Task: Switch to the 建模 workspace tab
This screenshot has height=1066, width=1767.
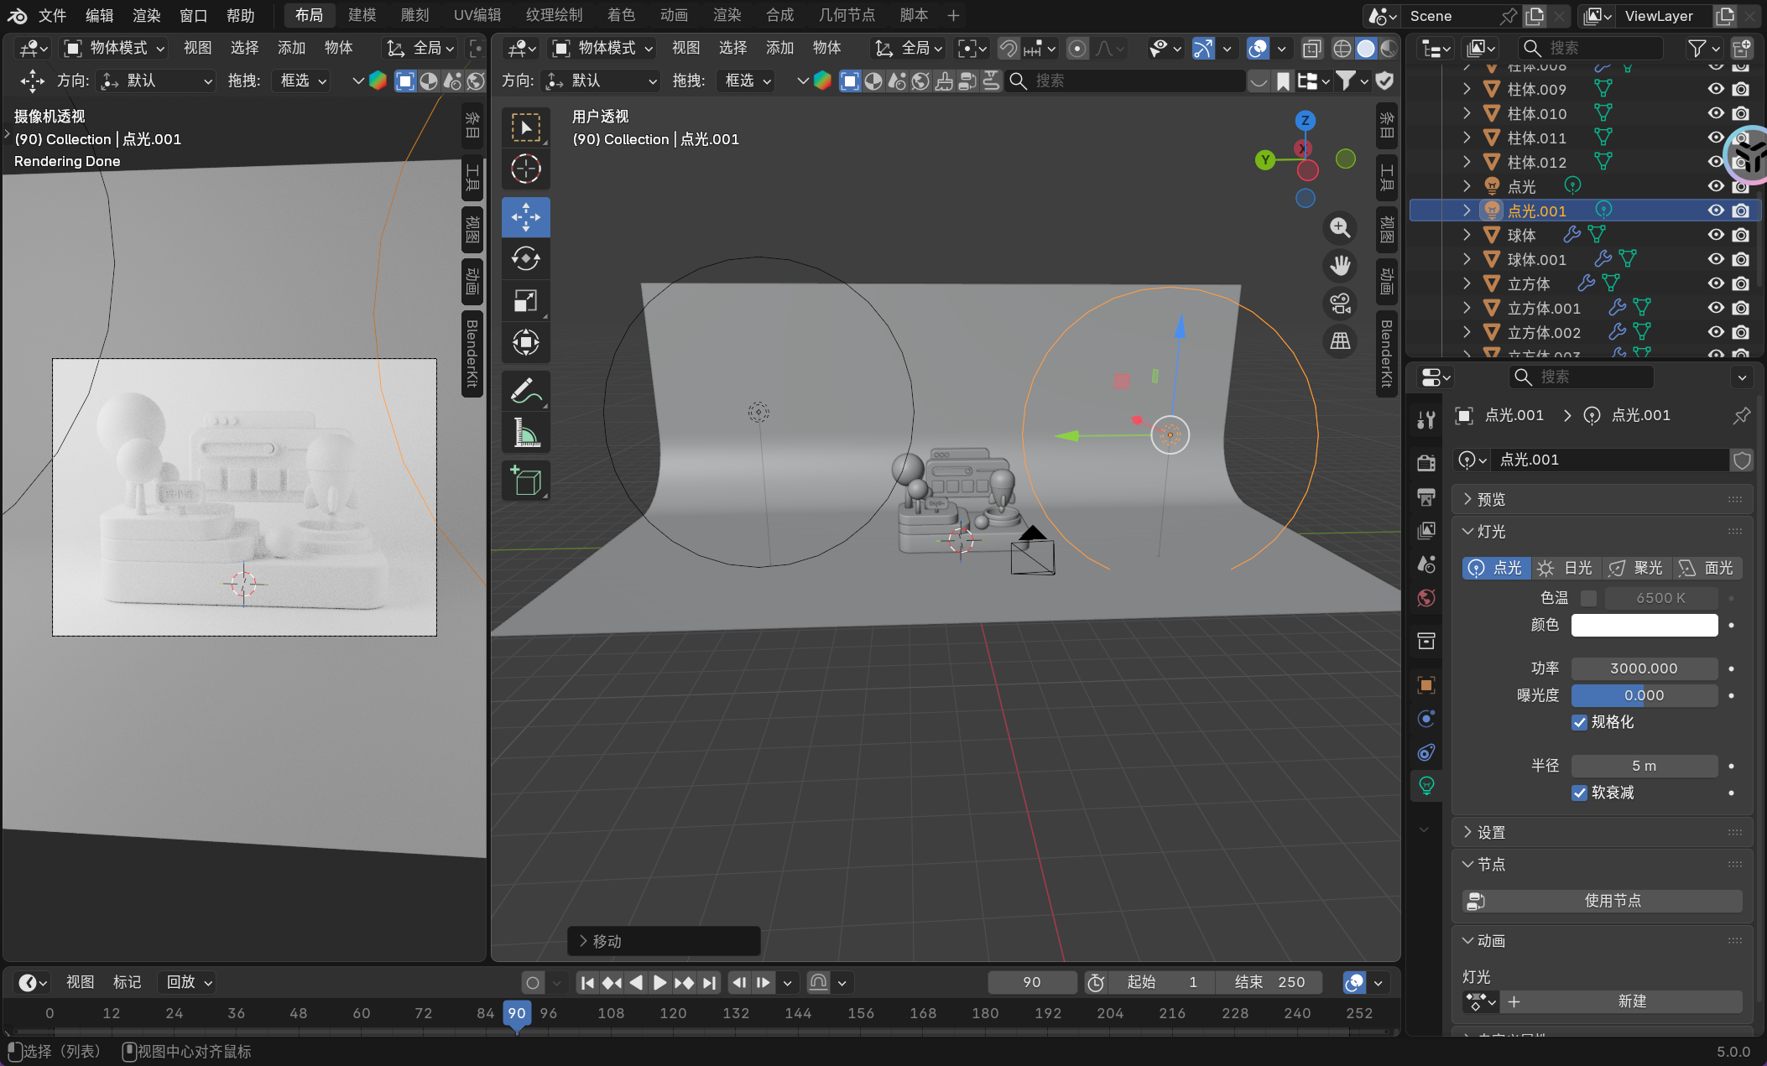Action: (x=362, y=15)
